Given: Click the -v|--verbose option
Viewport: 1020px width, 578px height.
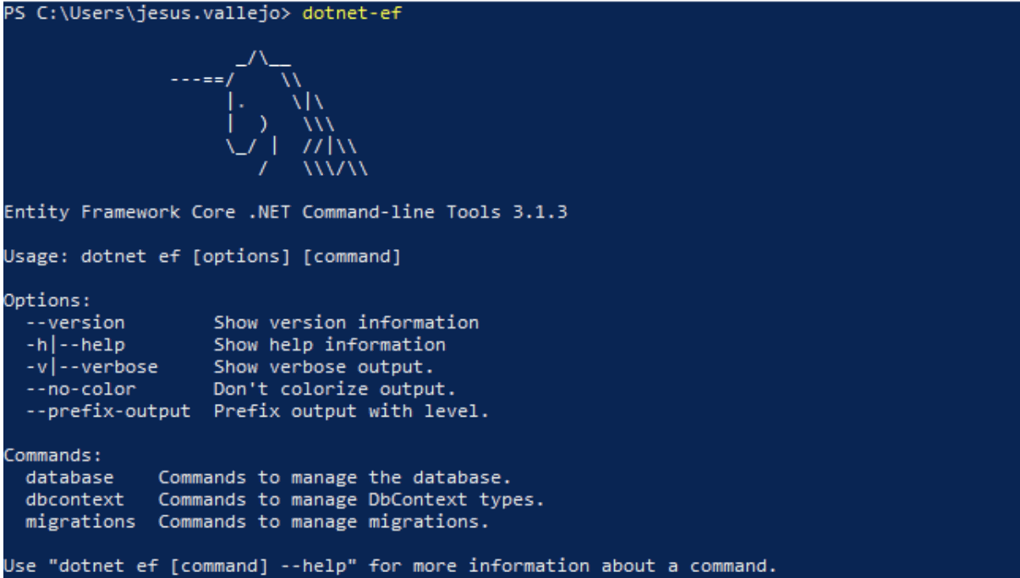Looking at the screenshot, I should [91, 367].
